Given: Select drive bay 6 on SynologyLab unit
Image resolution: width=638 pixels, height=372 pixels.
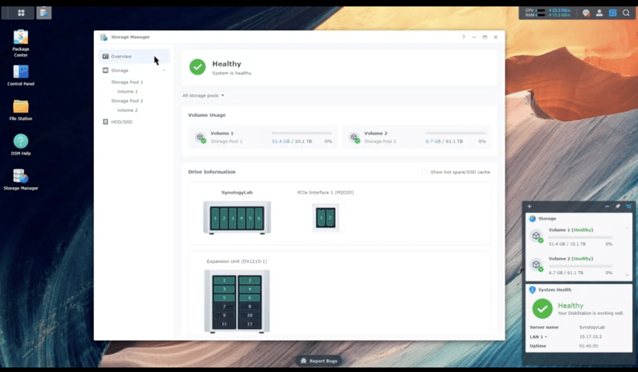Looking at the screenshot, I should 259,218.
